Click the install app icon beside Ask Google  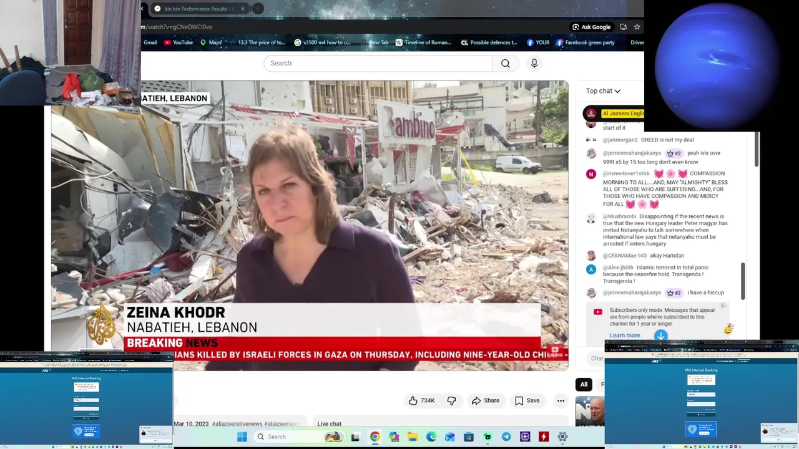(623, 27)
